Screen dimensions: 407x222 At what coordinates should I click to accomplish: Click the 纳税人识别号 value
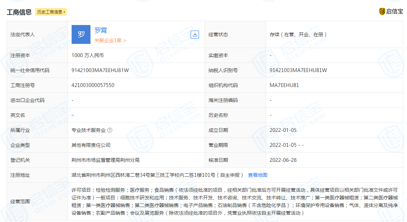(298, 70)
